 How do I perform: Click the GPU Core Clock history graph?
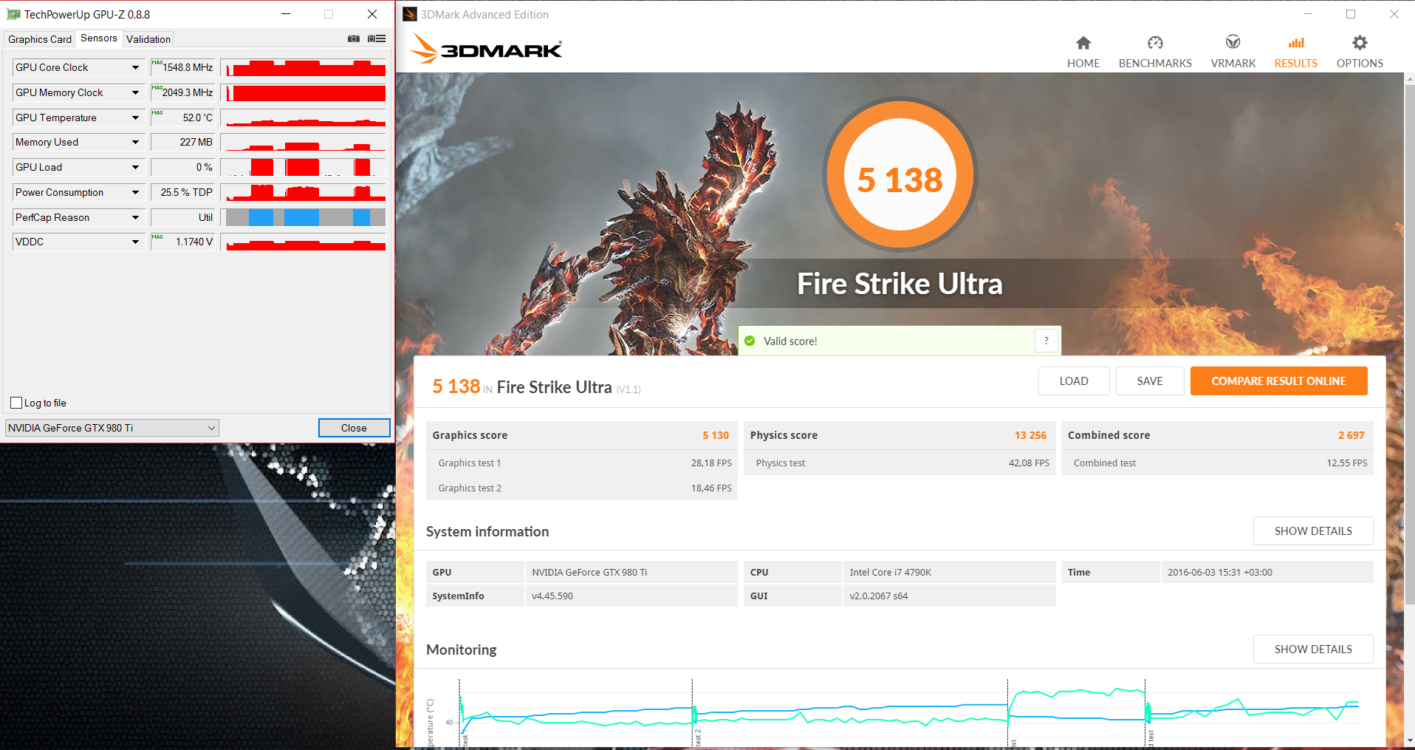point(304,67)
